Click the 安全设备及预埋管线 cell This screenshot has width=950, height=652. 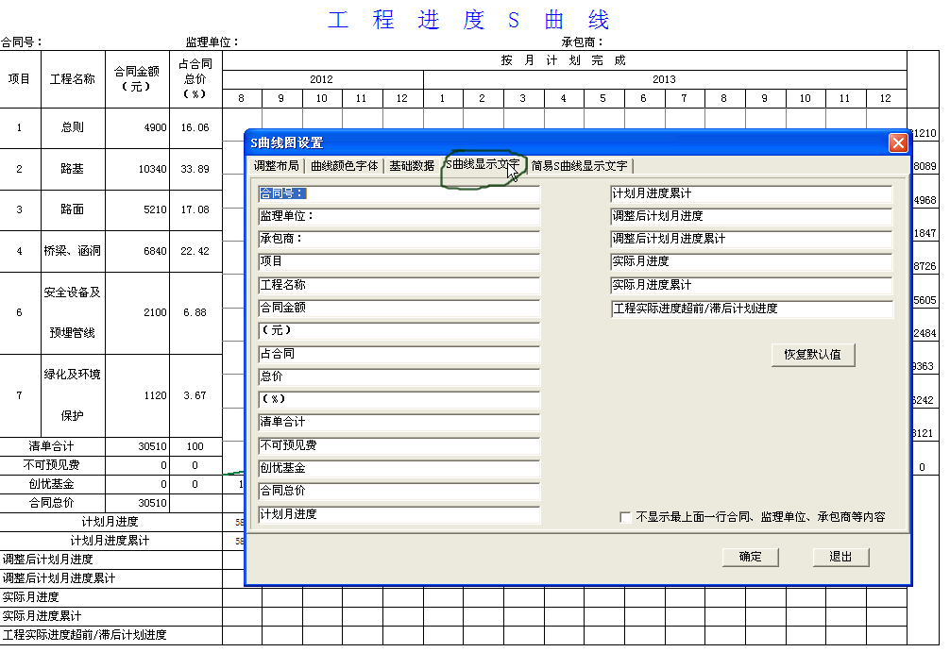(x=73, y=313)
